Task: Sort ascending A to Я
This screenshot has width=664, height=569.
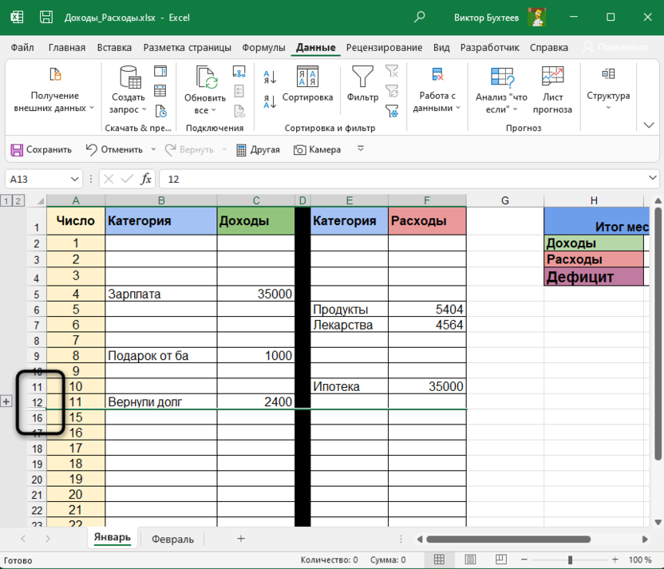Action: click(x=269, y=77)
